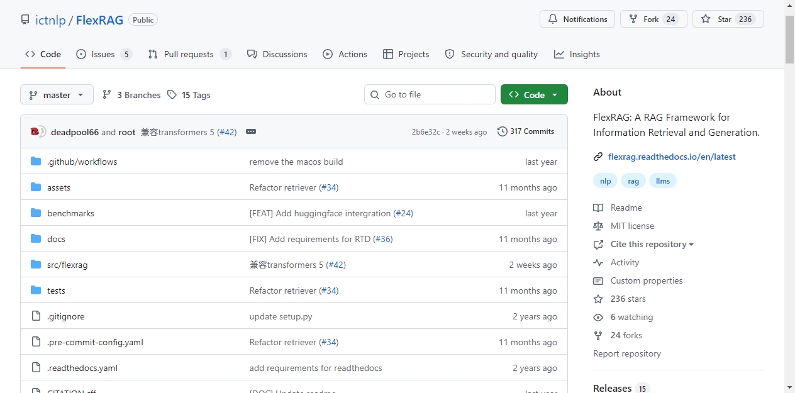The height and width of the screenshot is (393, 795).
Task: Open the tests folder
Action: point(56,291)
